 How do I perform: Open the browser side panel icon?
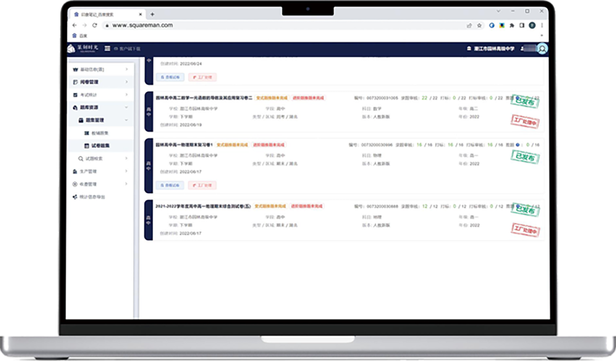[x=522, y=26]
